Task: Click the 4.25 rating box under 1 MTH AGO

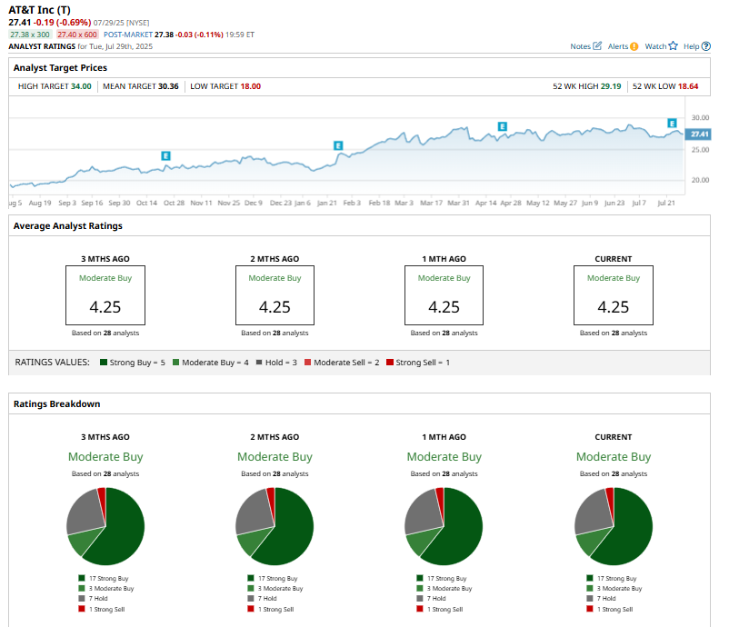Action: click(x=444, y=295)
